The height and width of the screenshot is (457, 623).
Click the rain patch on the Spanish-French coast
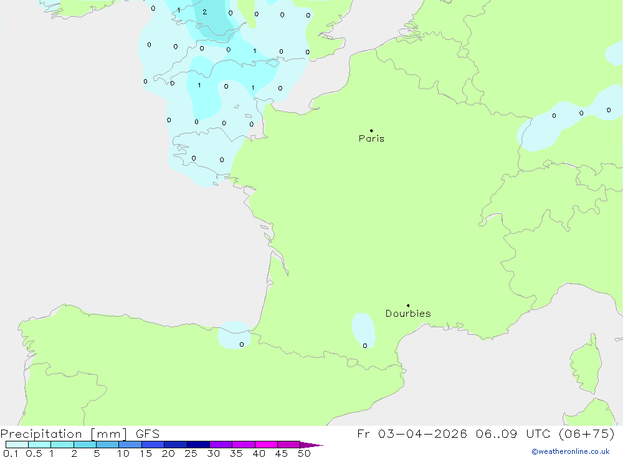[234, 335]
